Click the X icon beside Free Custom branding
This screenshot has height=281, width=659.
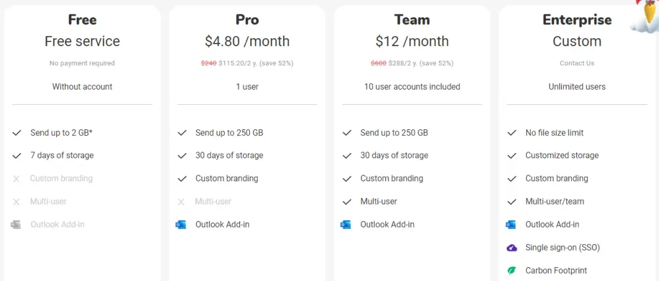click(x=17, y=179)
